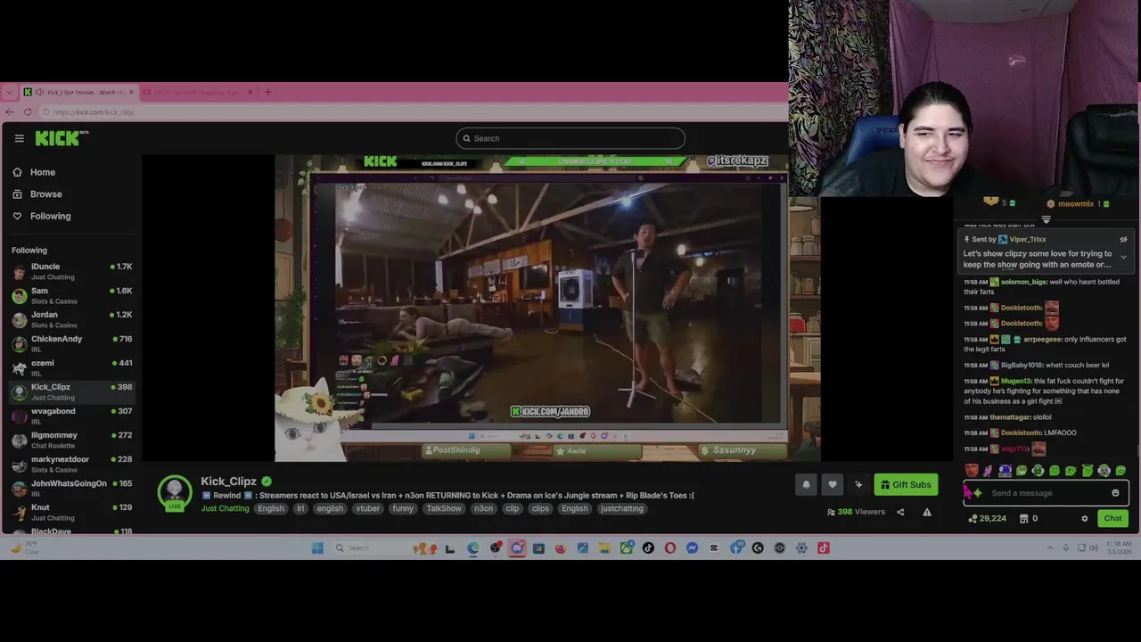Click the Send a message field
Viewport: 1141px width, 642px height.
(1046, 493)
